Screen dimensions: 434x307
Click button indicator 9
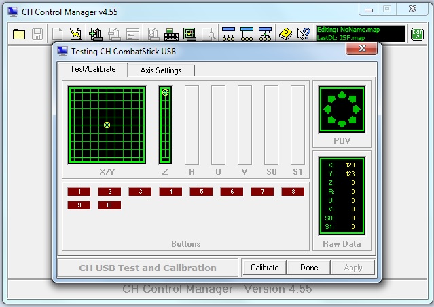coord(79,205)
